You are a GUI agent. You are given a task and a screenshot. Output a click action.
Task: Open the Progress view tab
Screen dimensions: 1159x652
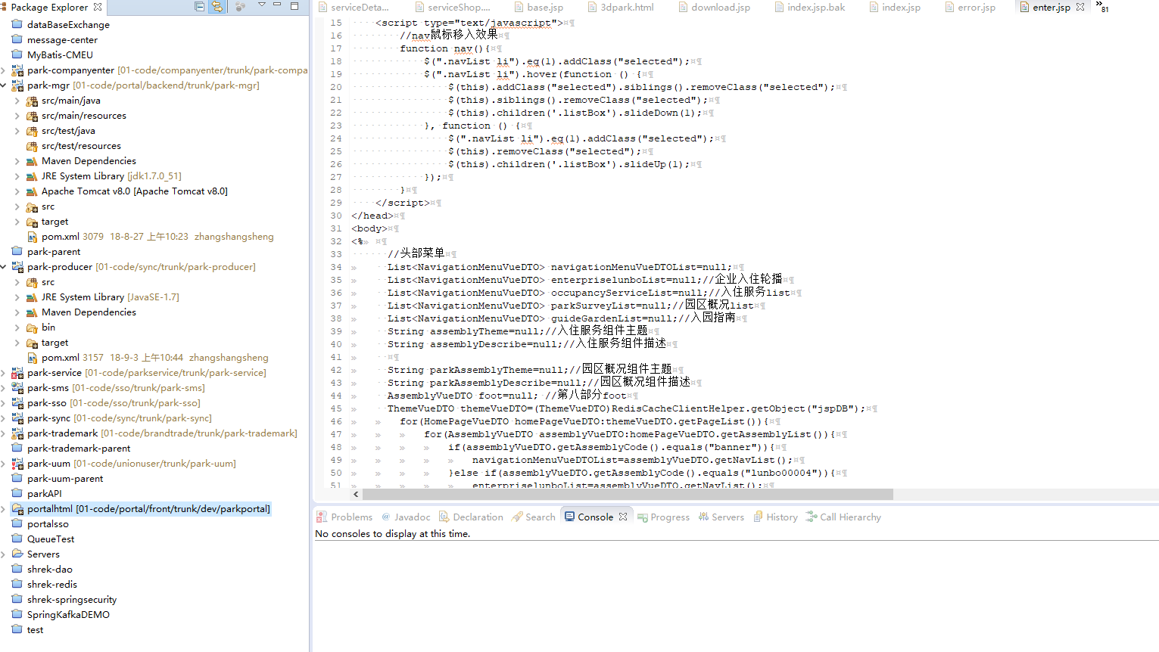coord(663,517)
